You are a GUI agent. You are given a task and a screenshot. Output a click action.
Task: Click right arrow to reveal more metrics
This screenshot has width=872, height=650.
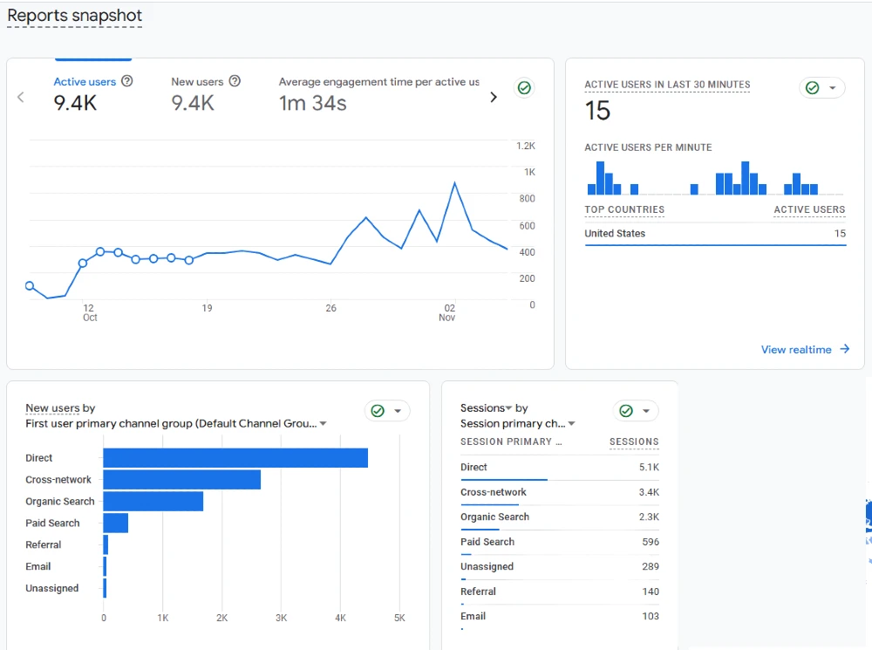pos(494,97)
